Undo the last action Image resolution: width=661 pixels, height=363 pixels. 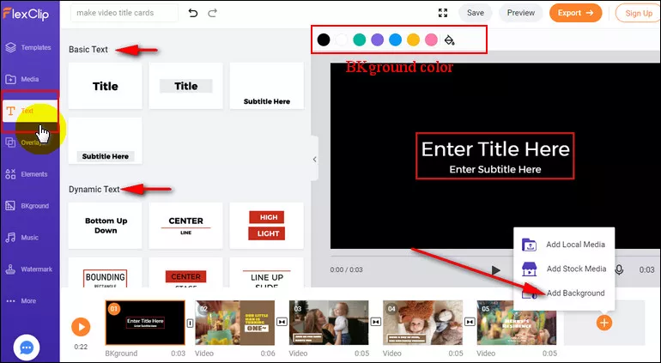(192, 13)
